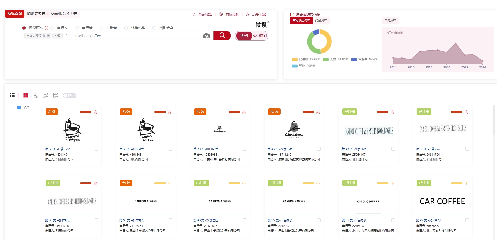497x240 pixels.
Task: Switch to list view icon
Action: click(12, 95)
